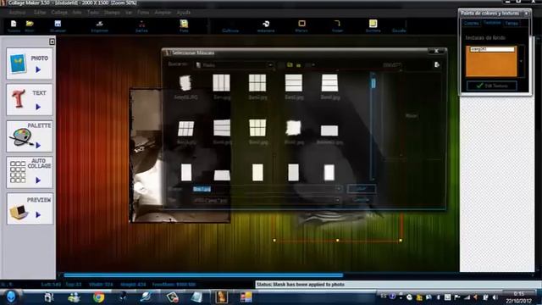Click the new folder icon in dialog

point(298,64)
